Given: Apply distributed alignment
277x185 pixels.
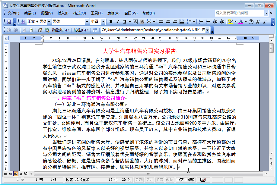Looking at the screenshot, I should 182,22.
